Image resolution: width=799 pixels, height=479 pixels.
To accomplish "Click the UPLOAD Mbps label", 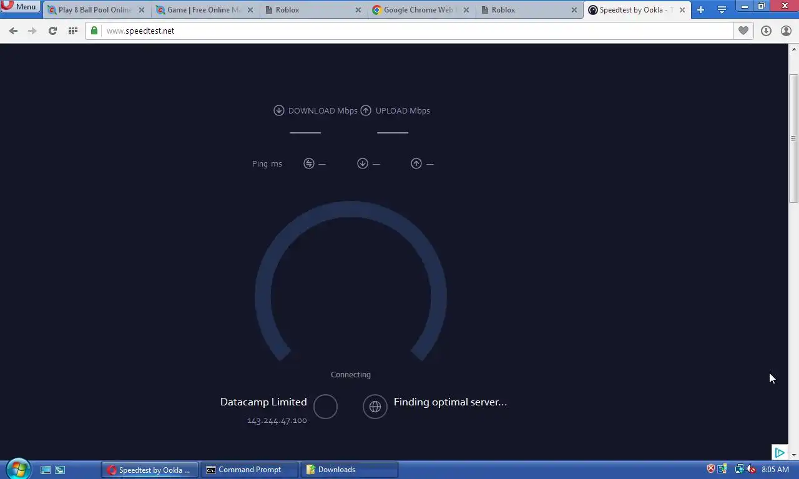I will (x=403, y=110).
